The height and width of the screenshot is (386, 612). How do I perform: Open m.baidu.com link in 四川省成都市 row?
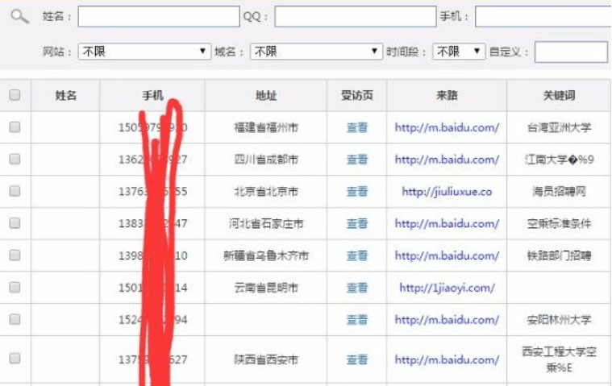pos(447,160)
